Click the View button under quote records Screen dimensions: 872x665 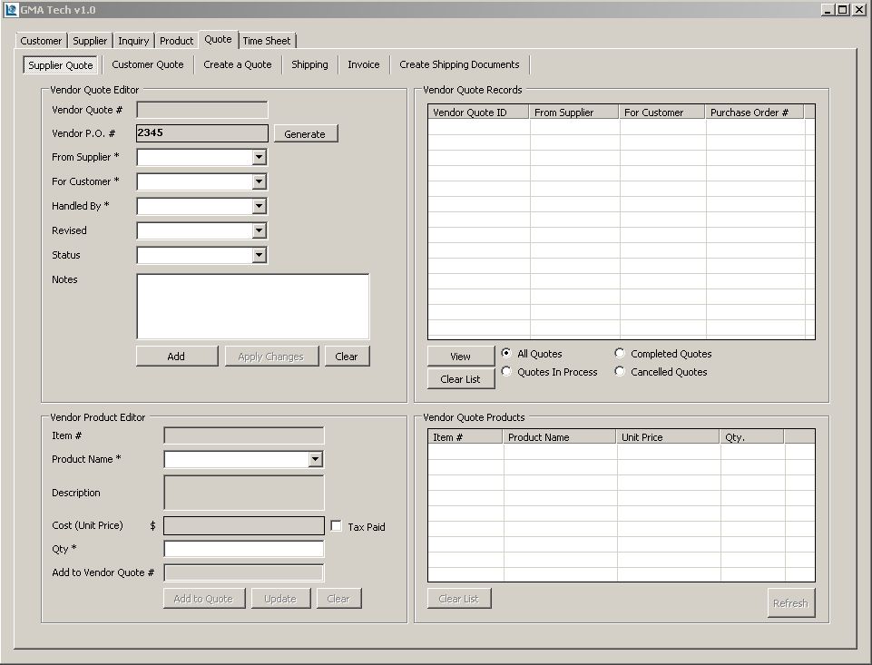point(461,357)
